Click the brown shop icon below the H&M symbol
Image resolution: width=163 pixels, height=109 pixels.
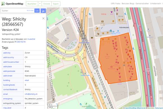tap(117, 14)
